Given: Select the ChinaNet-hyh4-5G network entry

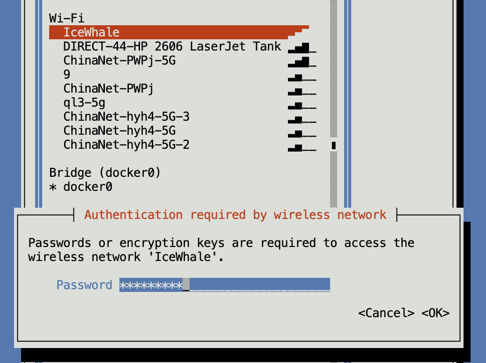Looking at the screenshot, I should coord(119,131).
